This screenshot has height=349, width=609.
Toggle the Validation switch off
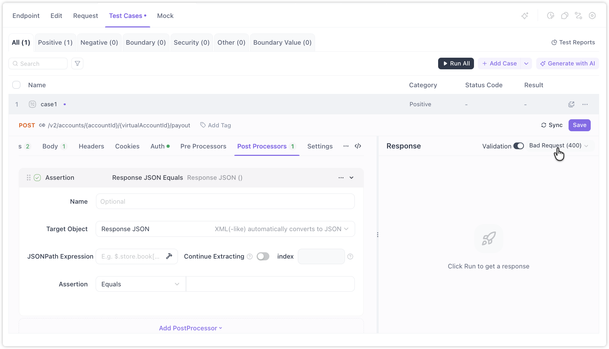(518, 146)
